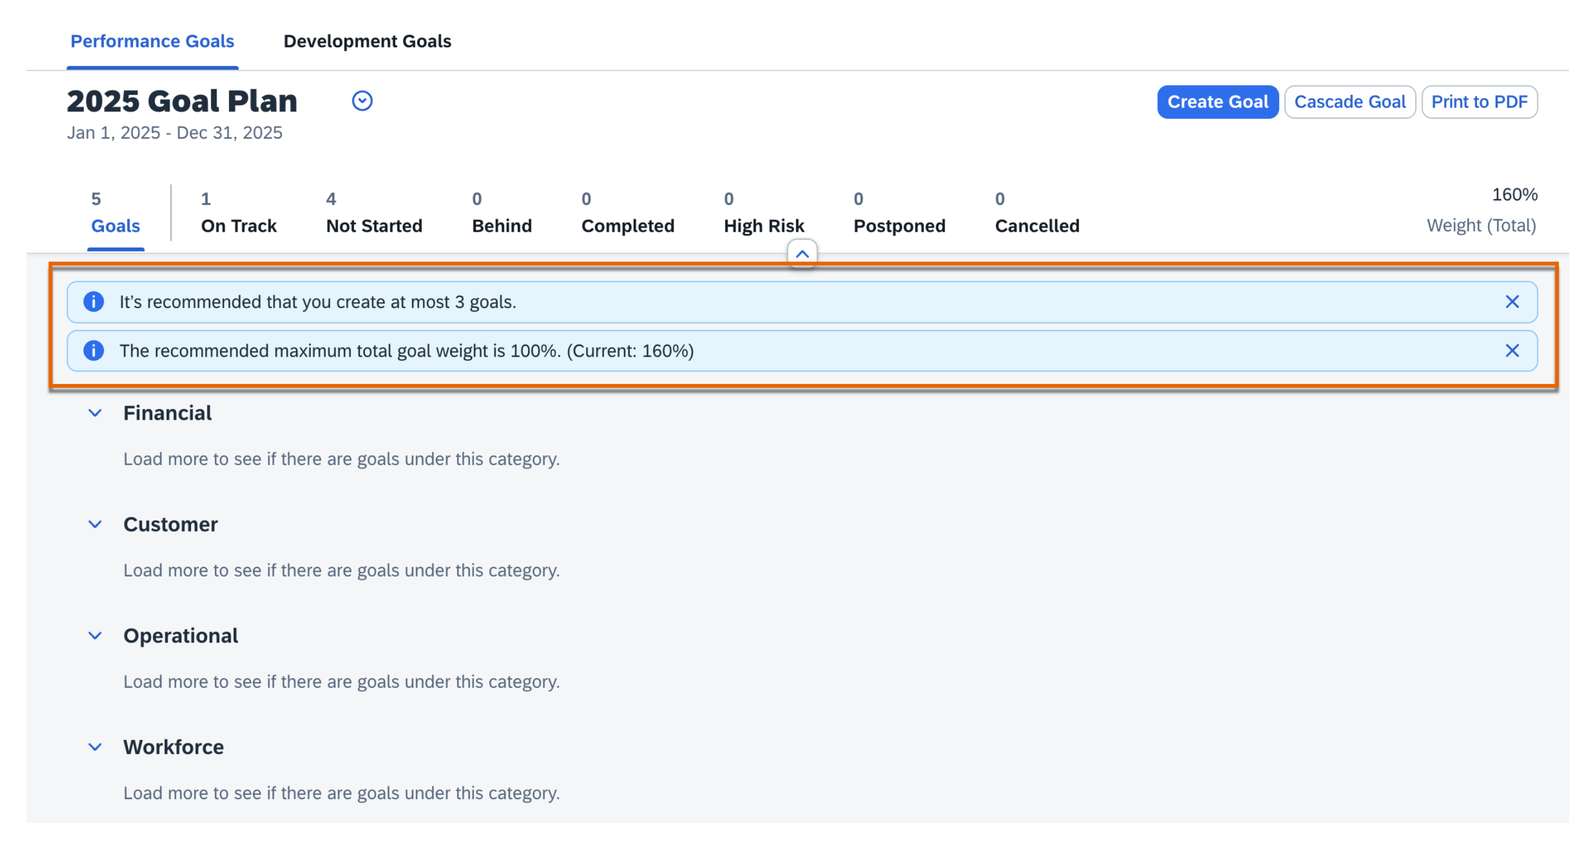Open the Cascade Goal dialog
Viewport: 1580px width, 844px height.
(x=1350, y=101)
